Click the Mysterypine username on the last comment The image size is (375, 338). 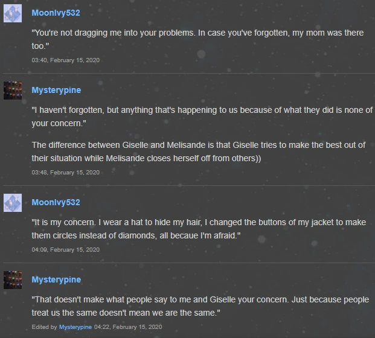click(x=56, y=279)
